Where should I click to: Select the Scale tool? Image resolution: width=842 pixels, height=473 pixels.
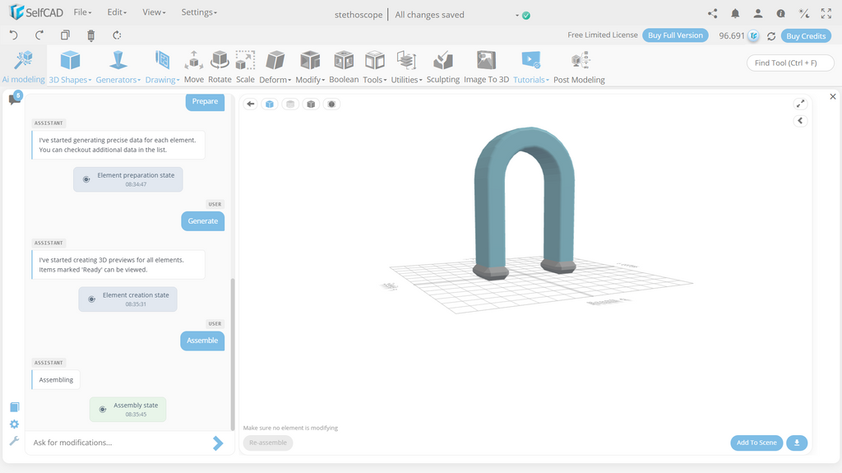tap(245, 67)
